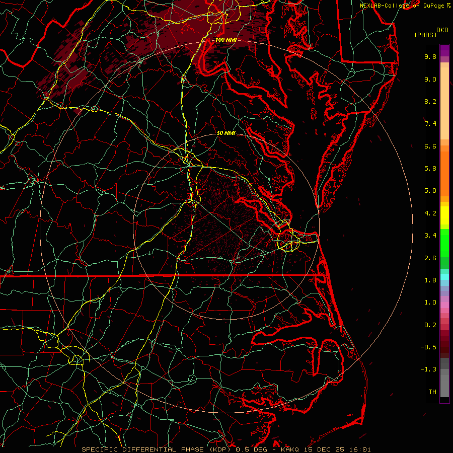Screen dimensions: 453x453
Task: Select the 5.0 scale value
Action: (430, 191)
